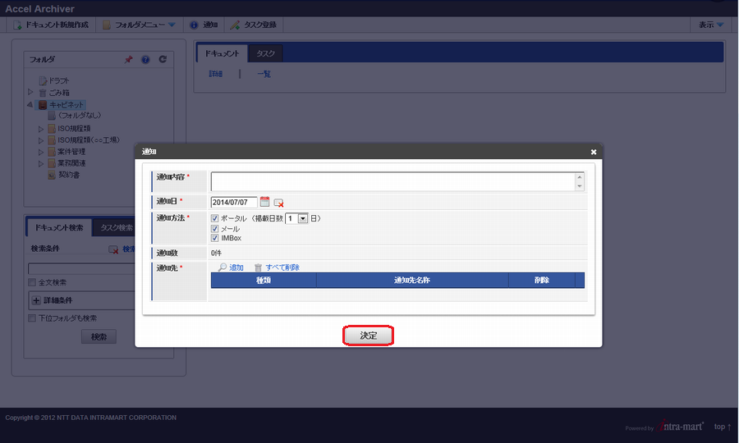Close the 通知 dialog with the X
Viewport: 739px width, 443px height.
pos(594,152)
